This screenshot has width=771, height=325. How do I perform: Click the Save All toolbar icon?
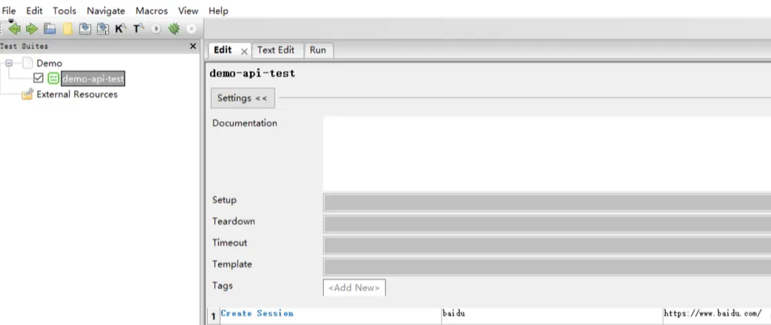[102, 29]
